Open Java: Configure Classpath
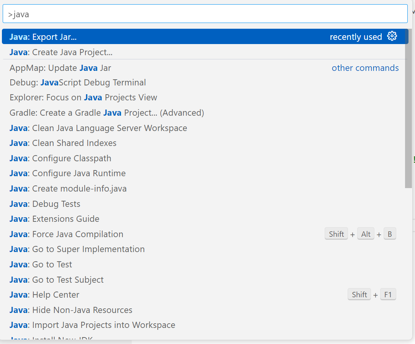 pos(60,159)
